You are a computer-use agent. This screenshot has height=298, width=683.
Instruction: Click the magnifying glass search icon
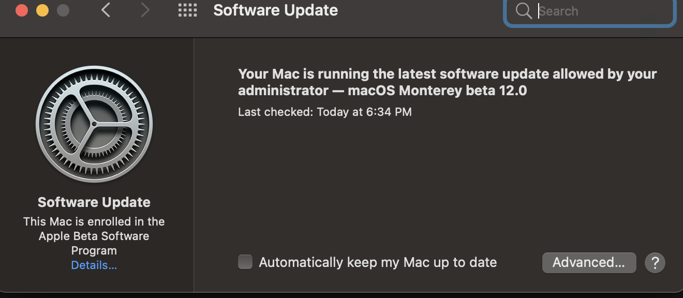[524, 11]
